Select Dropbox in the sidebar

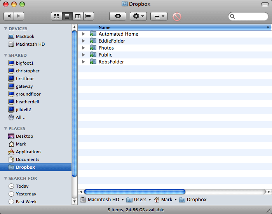point(36,167)
